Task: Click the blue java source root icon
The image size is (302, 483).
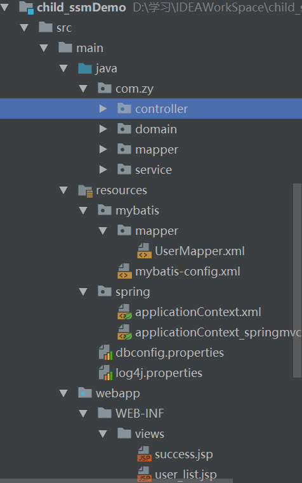Action: 85,68
